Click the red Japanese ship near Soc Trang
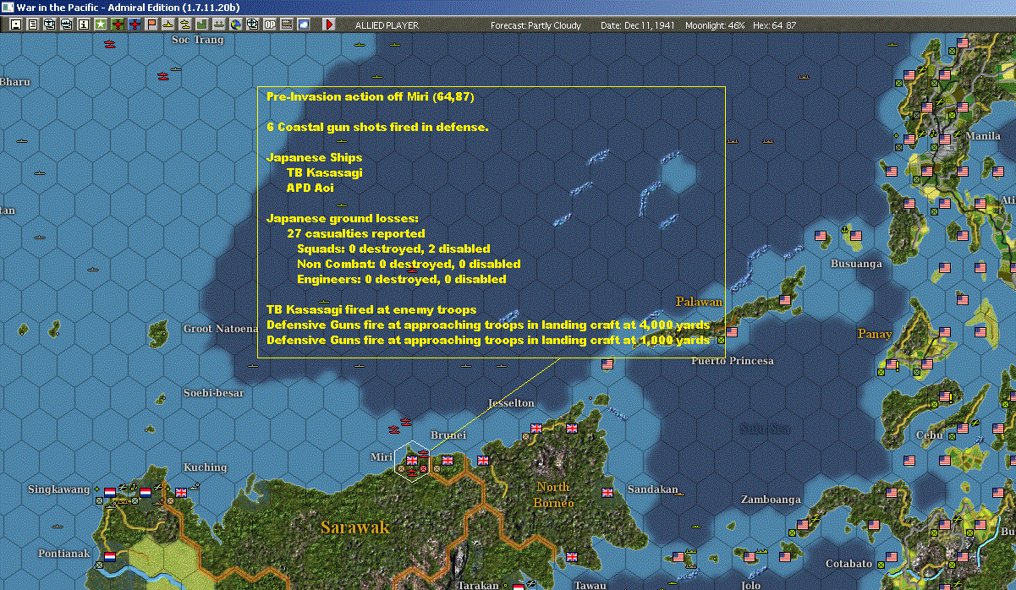Image resolution: width=1016 pixels, height=590 pixels. [x=162, y=76]
